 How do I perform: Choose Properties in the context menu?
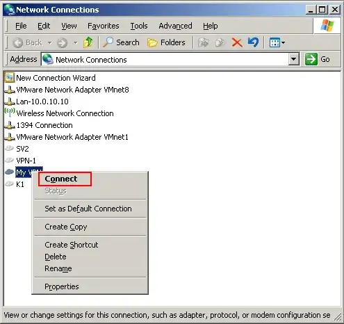click(62, 286)
